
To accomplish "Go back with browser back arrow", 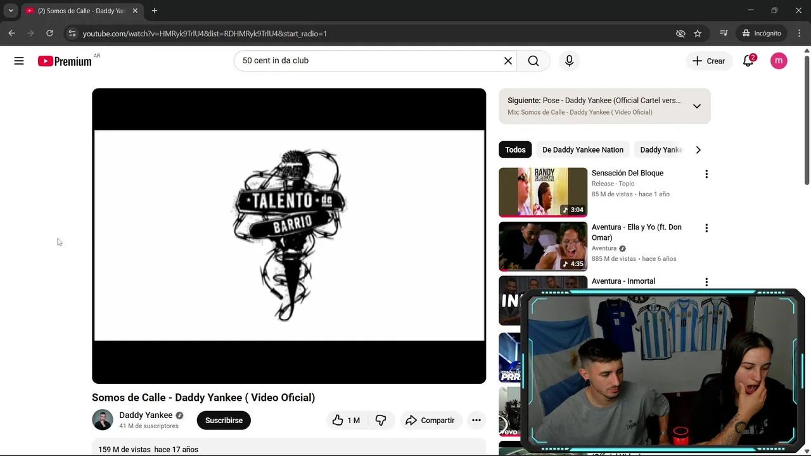I will (x=11, y=33).
